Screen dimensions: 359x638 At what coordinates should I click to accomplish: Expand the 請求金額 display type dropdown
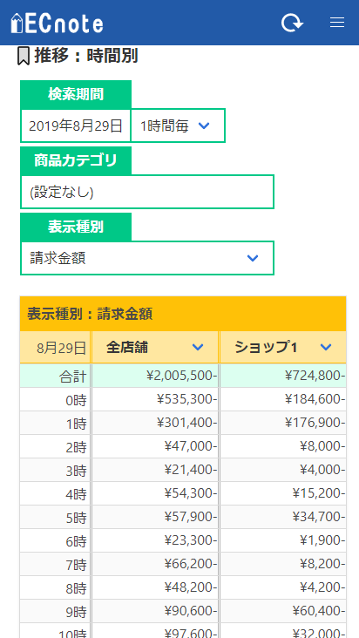click(x=147, y=258)
